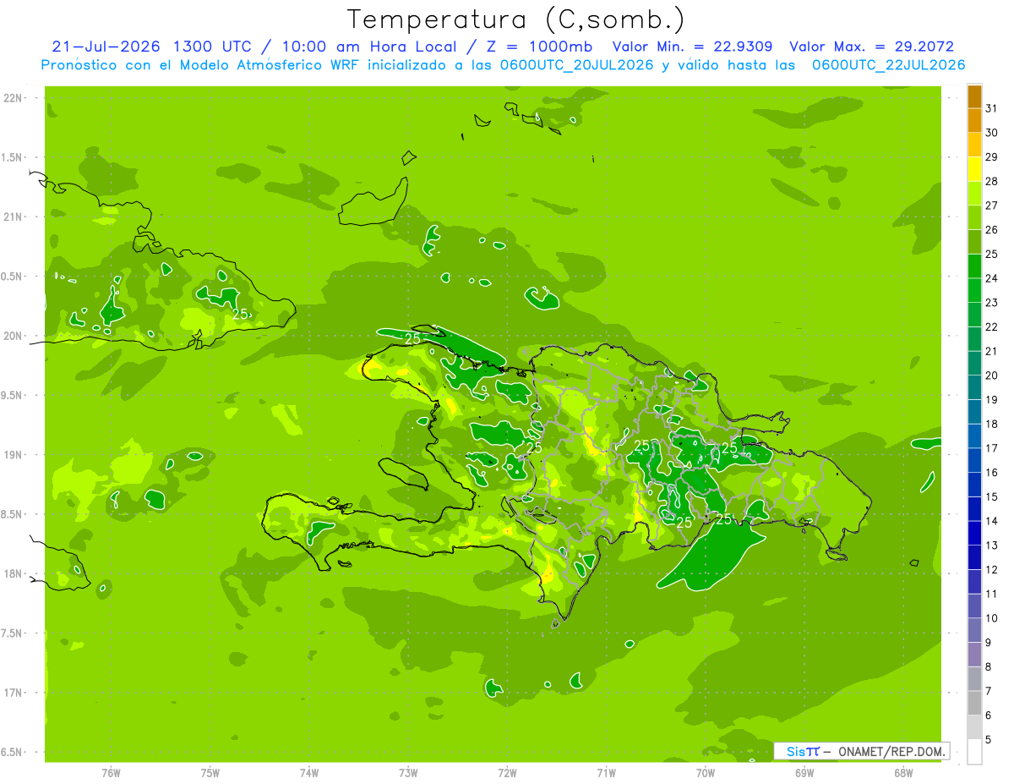Click the 19N latitude axis label
The width and height of the screenshot is (1014, 784).
point(14,454)
